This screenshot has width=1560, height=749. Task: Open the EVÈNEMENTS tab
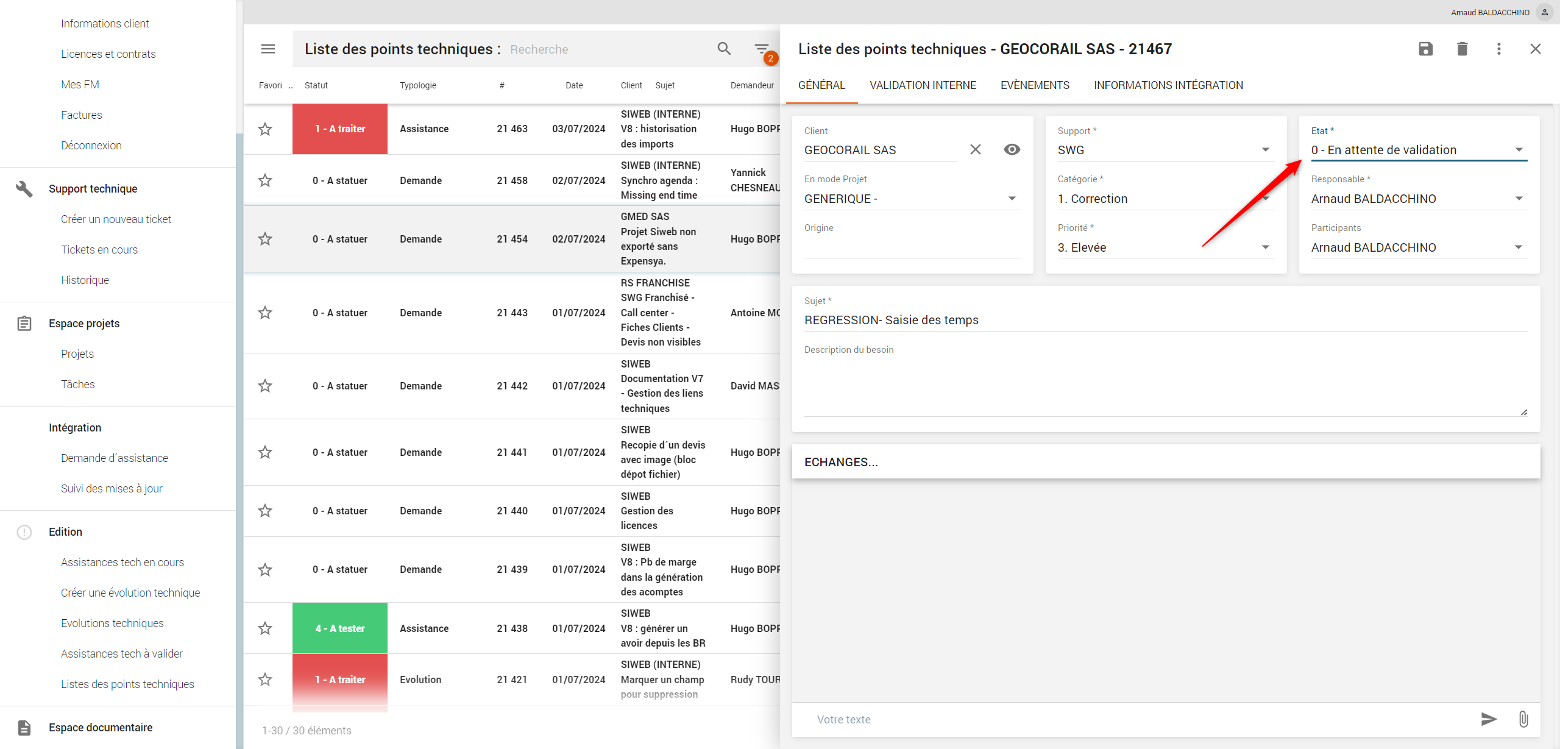(x=1035, y=85)
